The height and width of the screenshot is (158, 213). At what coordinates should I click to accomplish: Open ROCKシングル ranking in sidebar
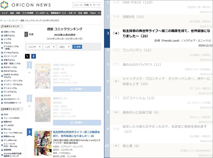click(10, 67)
